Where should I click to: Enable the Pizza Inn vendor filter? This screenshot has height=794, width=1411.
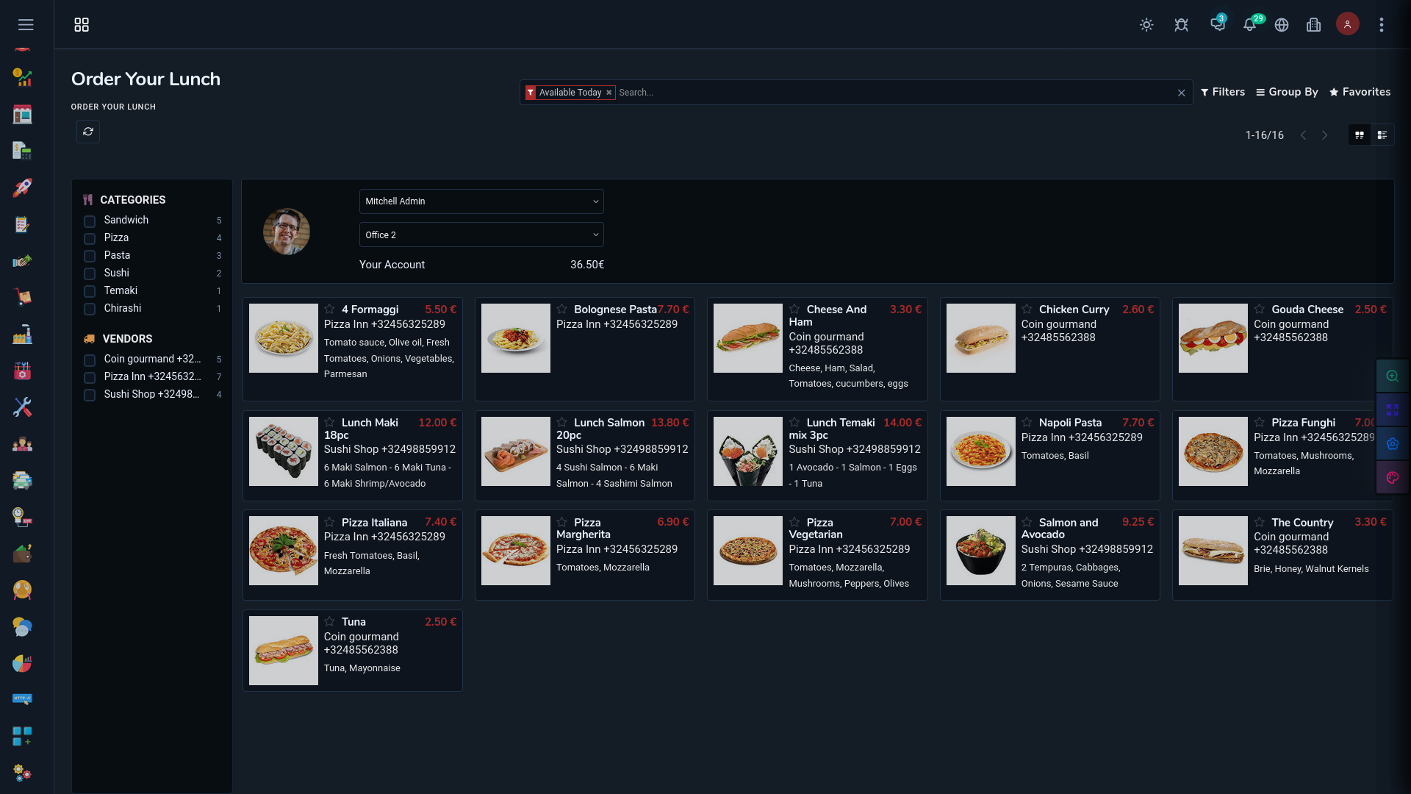point(90,378)
